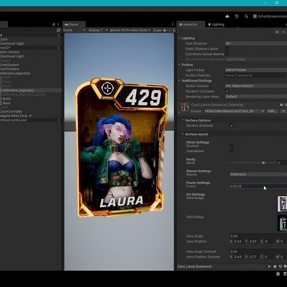Click the icon beside Magica Wind Zone
The width and height of the screenshot is (287, 287).
point(30,116)
